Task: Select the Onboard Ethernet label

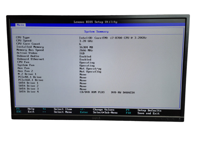Action: (31, 59)
